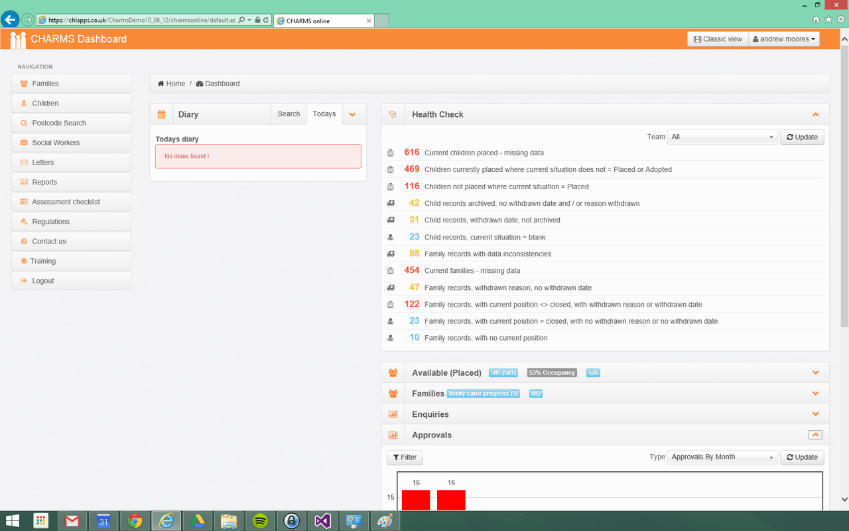Click the Regulations gavel icon
The height and width of the screenshot is (531, 849).
tap(24, 222)
